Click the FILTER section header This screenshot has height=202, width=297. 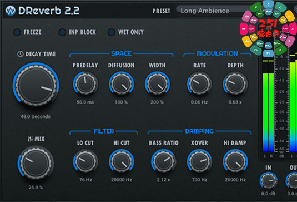coord(104,131)
